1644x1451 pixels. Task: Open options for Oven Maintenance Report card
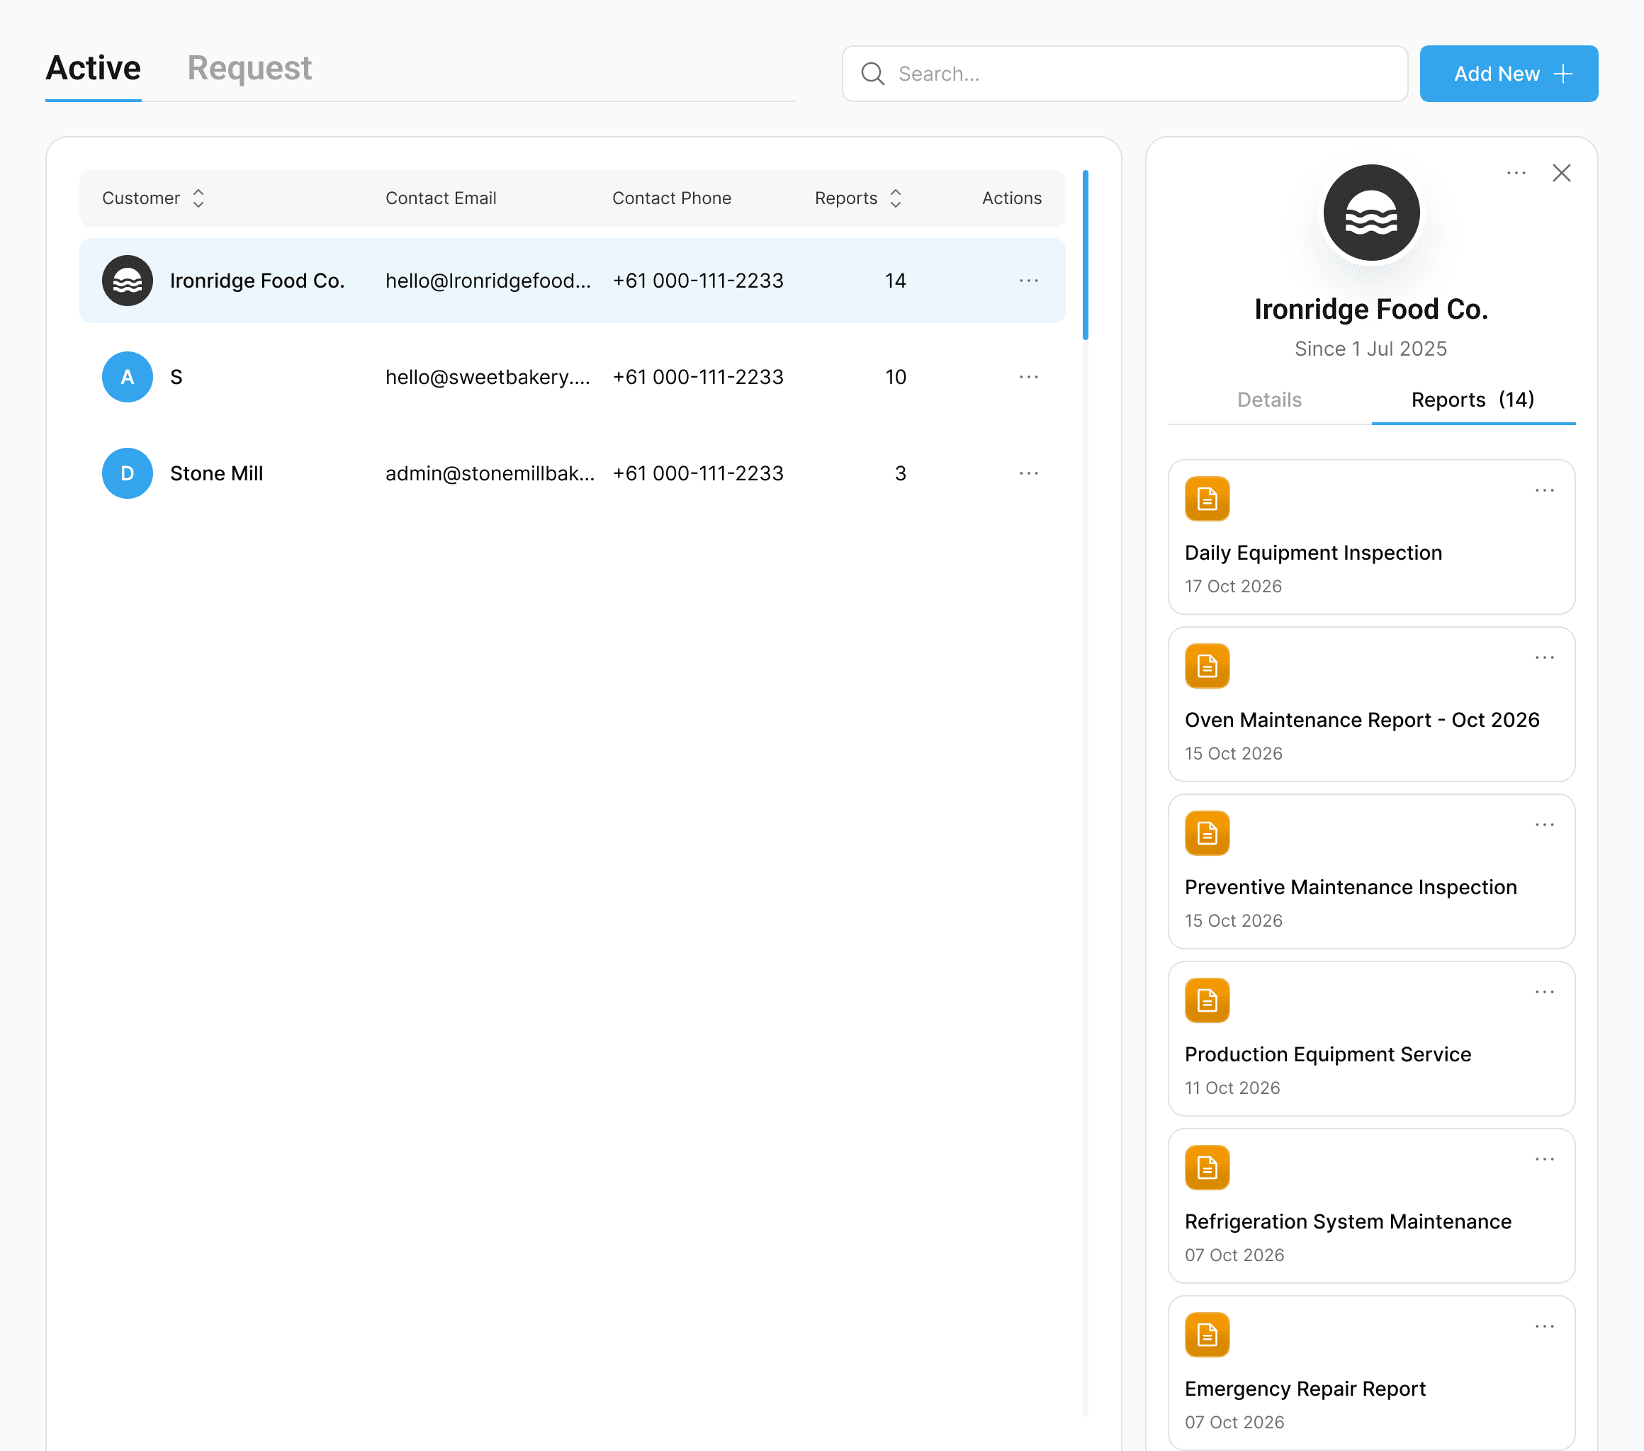pos(1543,658)
